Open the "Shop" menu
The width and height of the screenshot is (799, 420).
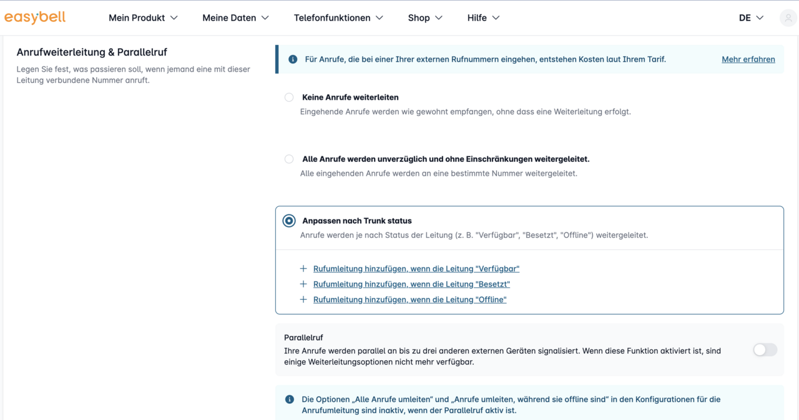click(425, 18)
